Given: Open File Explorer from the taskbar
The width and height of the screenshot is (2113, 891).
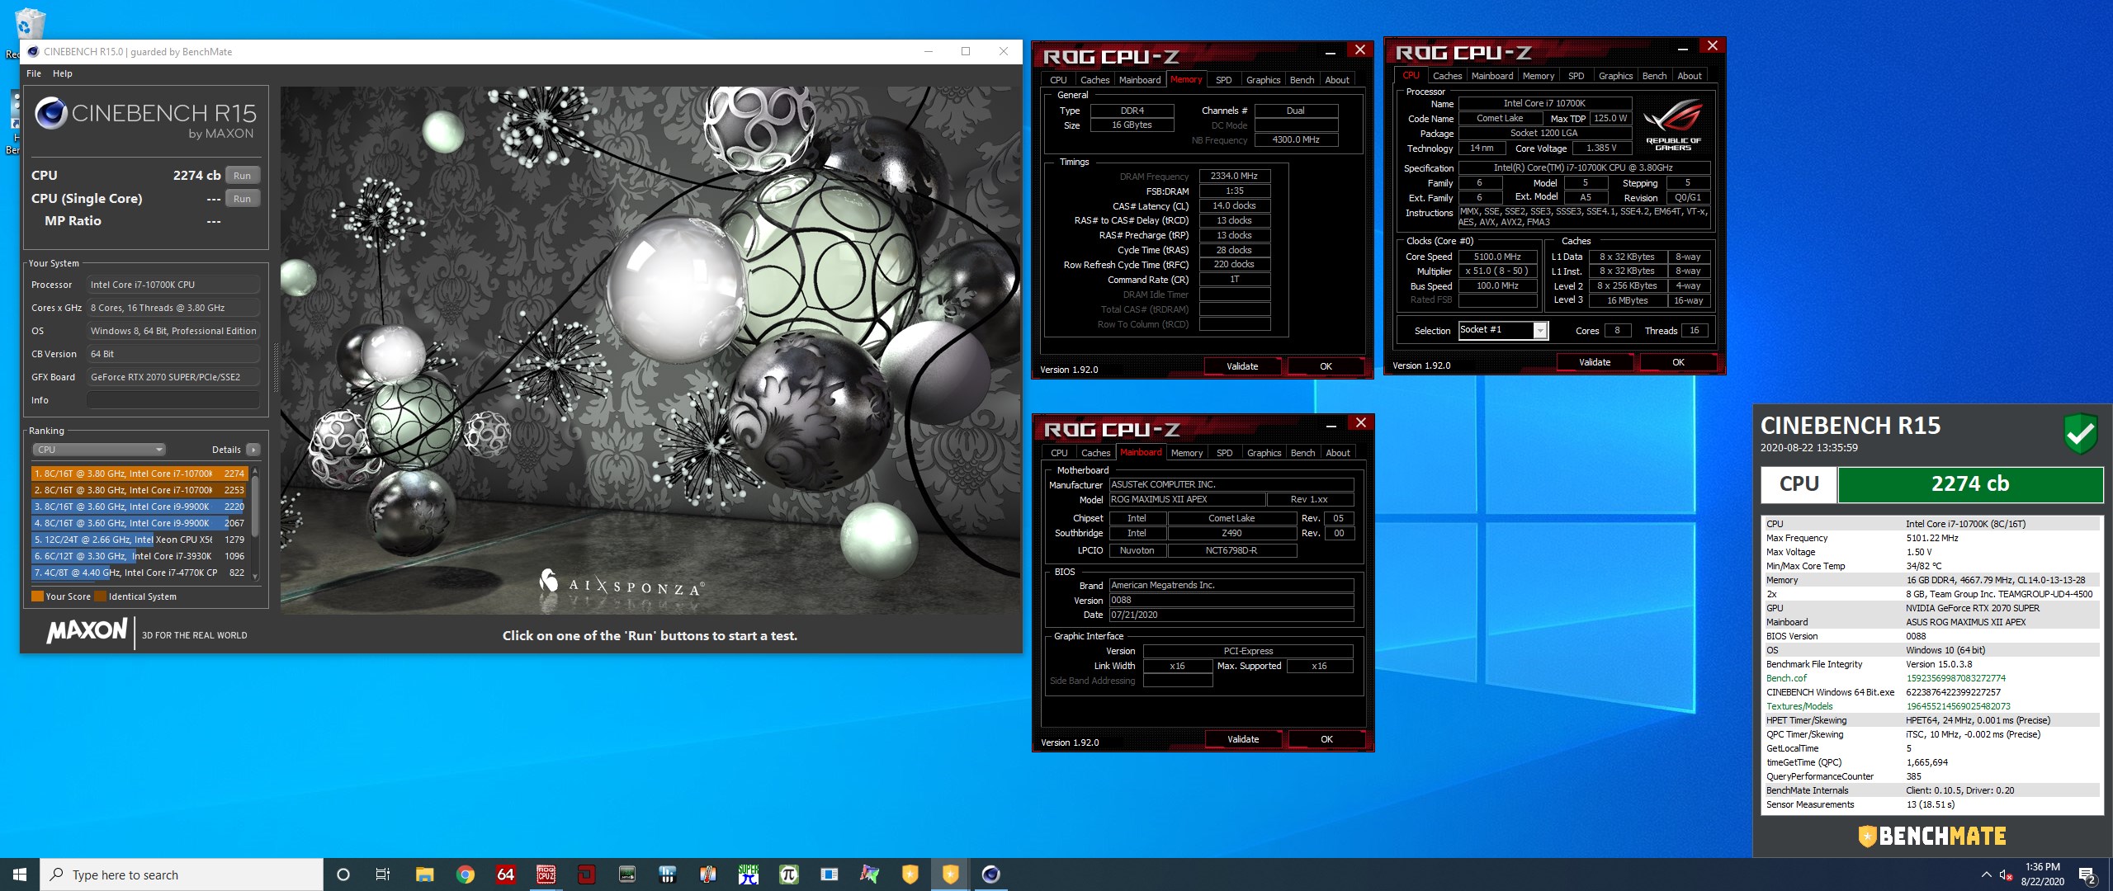Looking at the screenshot, I should (x=424, y=874).
